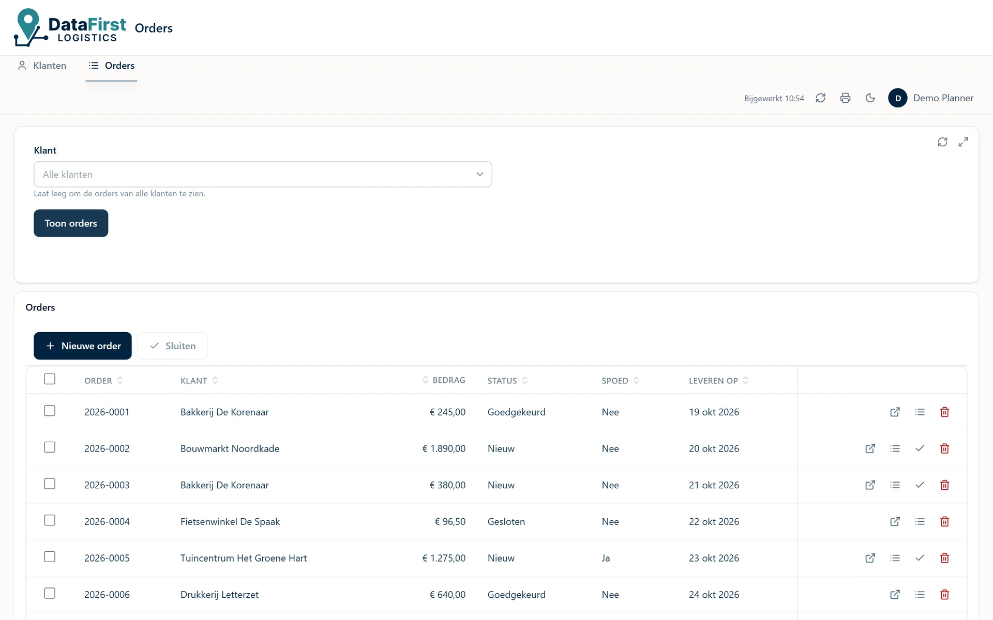Select the checkbox for order 2026-0001

coord(50,411)
